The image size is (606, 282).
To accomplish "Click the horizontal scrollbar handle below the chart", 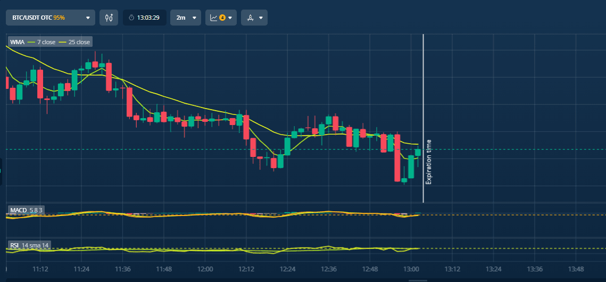I will [418, 280].
